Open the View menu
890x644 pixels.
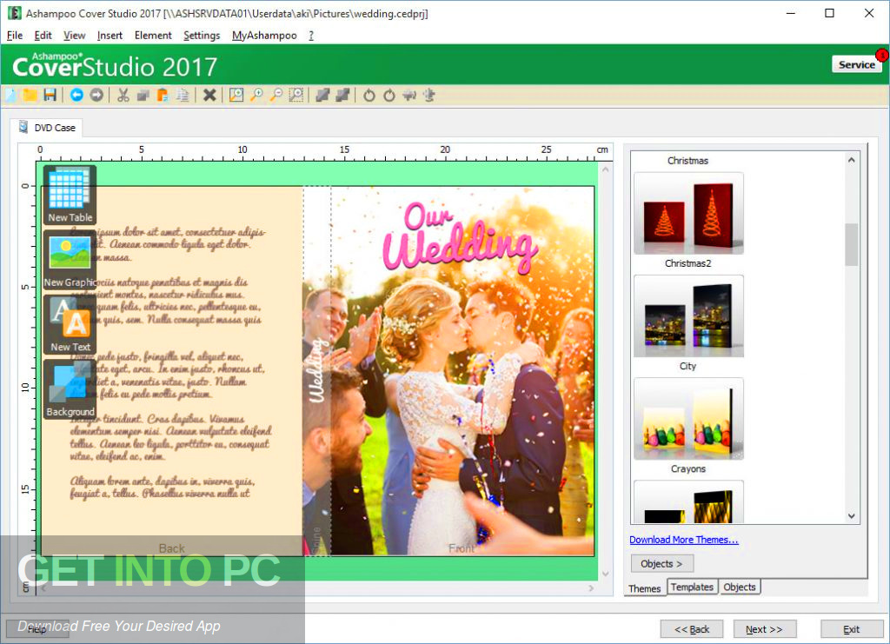[x=75, y=35]
